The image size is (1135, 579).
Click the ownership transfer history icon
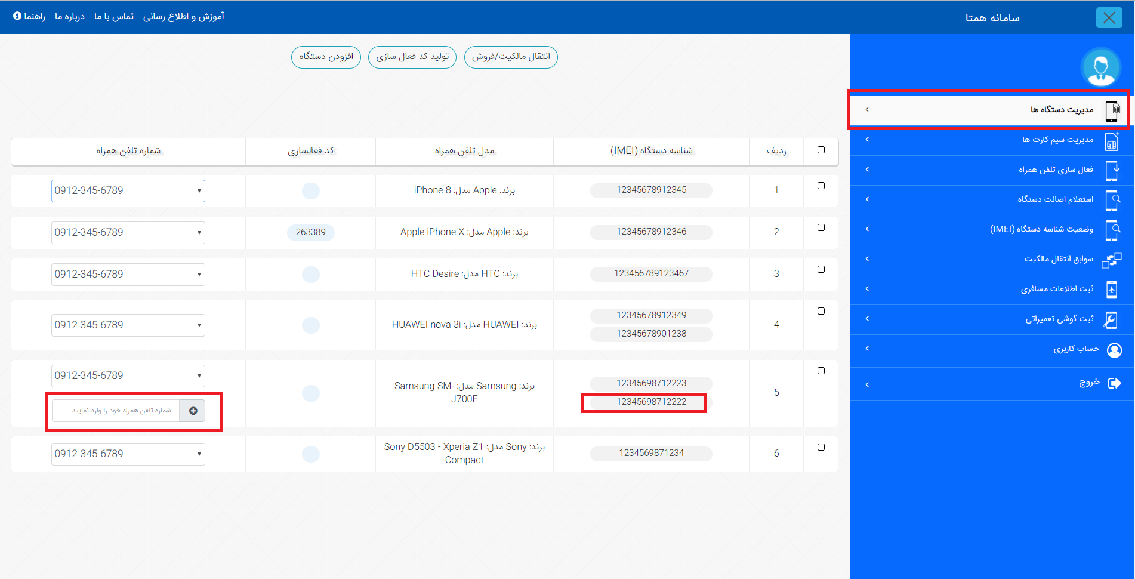pos(1112,260)
